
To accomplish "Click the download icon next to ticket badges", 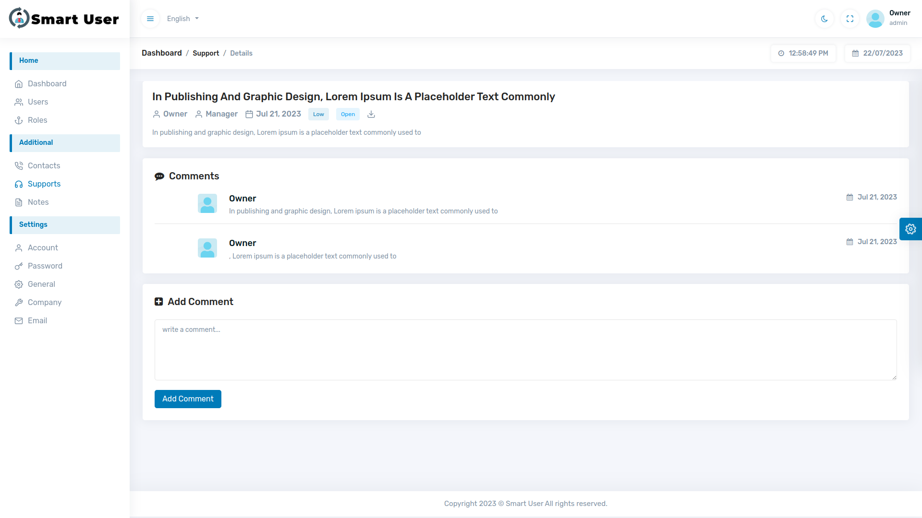I will pyautogui.click(x=371, y=114).
